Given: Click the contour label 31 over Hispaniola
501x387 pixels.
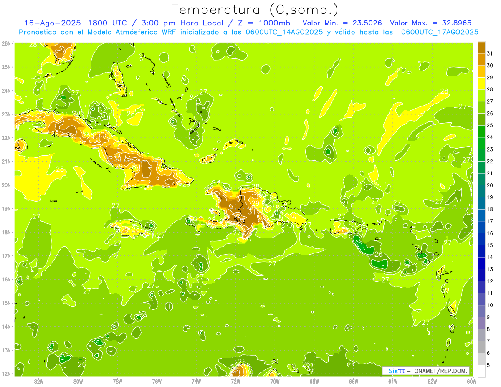Looking at the screenshot, I should point(252,212).
